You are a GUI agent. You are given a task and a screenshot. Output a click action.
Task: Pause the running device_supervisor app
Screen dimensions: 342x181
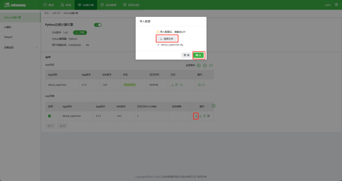coord(199,85)
